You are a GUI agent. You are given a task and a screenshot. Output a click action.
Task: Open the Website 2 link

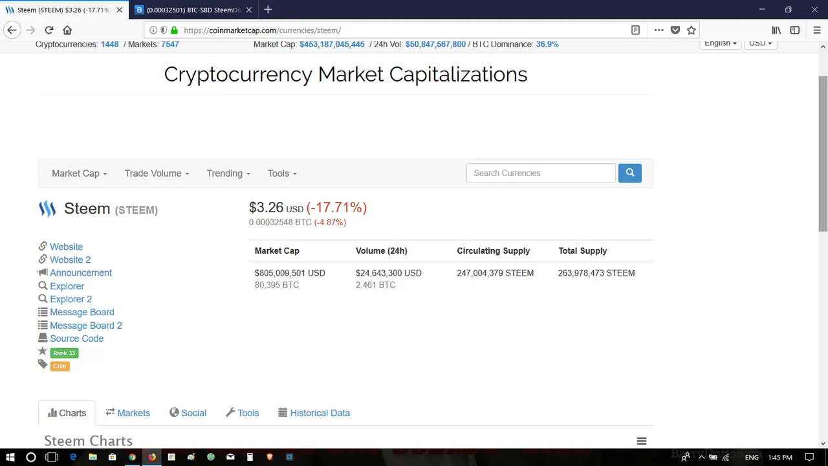(70, 260)
